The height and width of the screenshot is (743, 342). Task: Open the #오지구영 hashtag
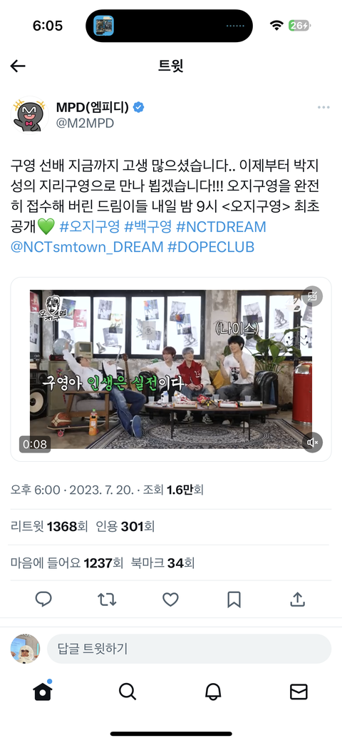tap(90, 226)
